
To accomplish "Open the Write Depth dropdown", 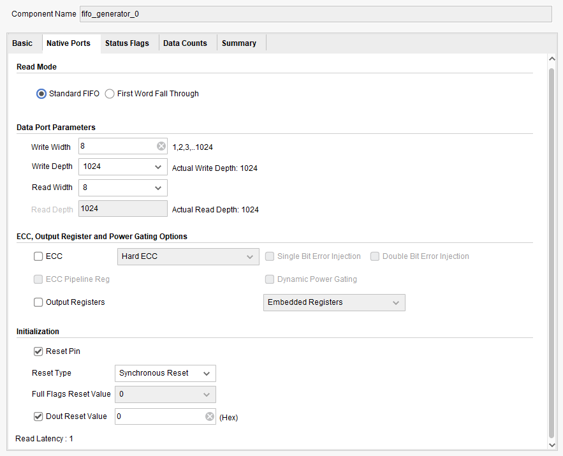I will coord(123,167).
